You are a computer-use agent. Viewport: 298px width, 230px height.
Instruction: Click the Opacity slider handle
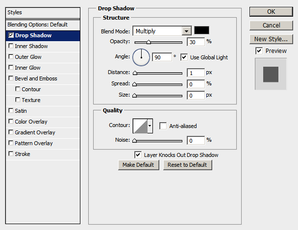[x=149, y=42]
